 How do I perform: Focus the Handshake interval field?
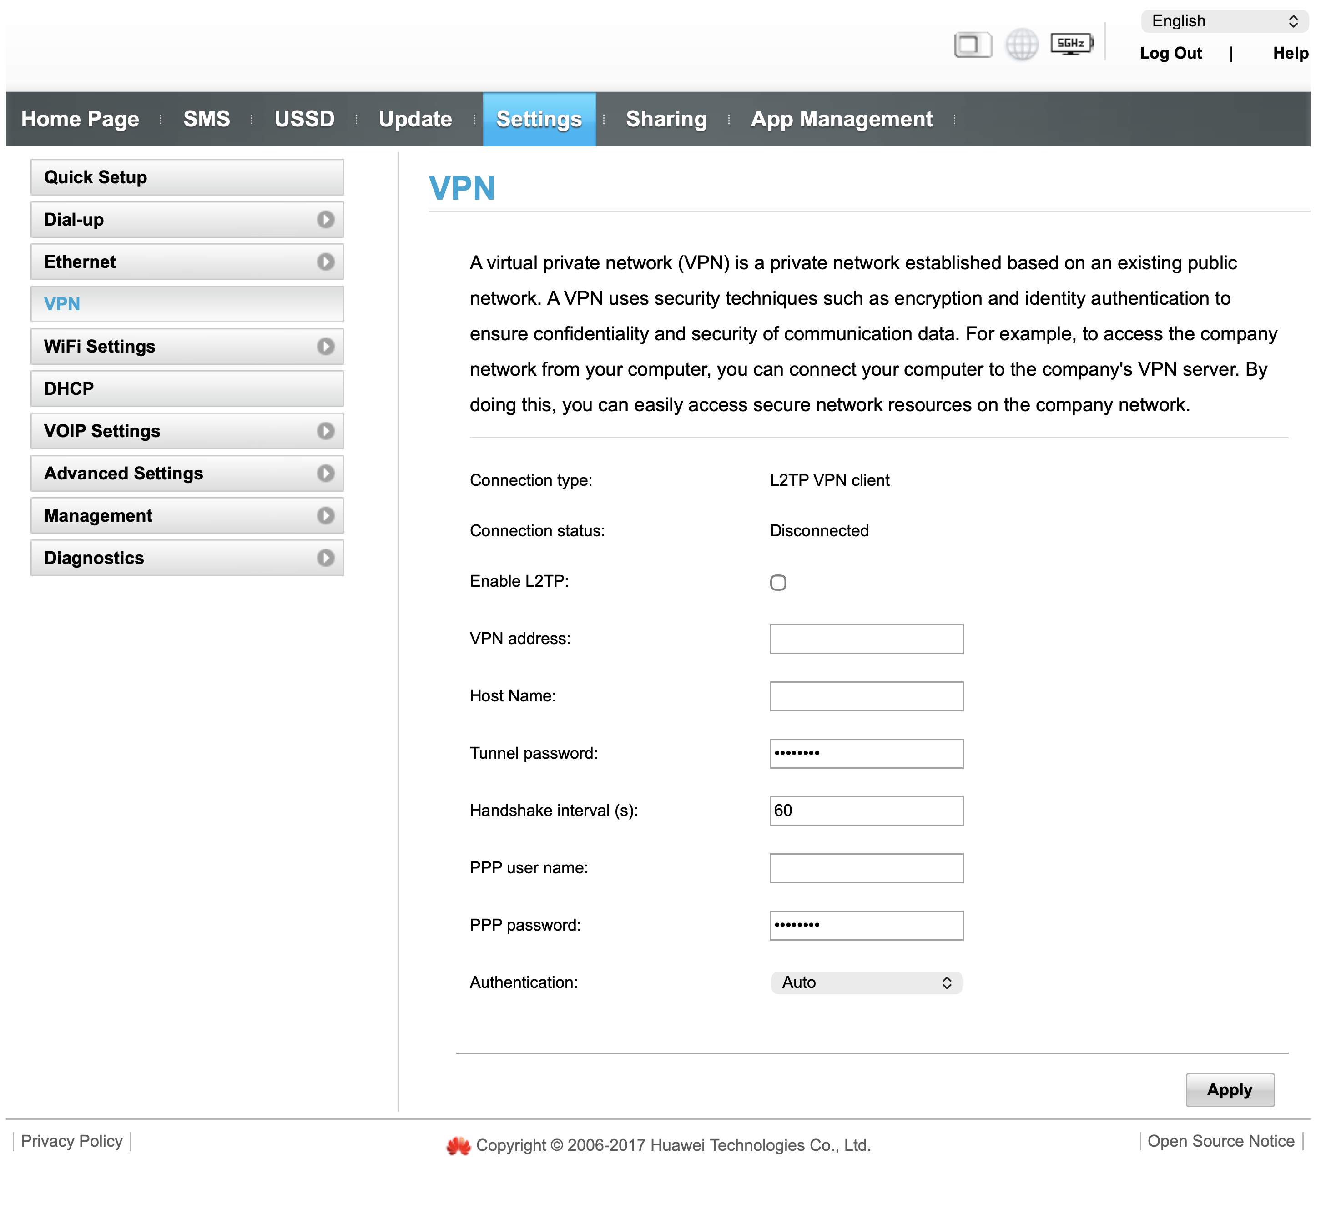(866, 811)
